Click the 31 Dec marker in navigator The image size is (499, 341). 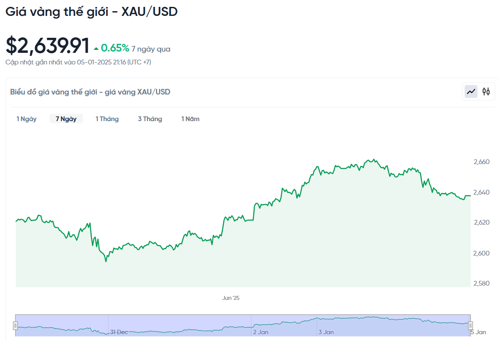119,332
